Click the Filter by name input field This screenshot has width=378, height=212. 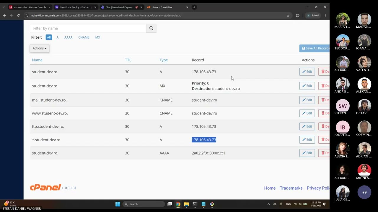pos(88,28)
